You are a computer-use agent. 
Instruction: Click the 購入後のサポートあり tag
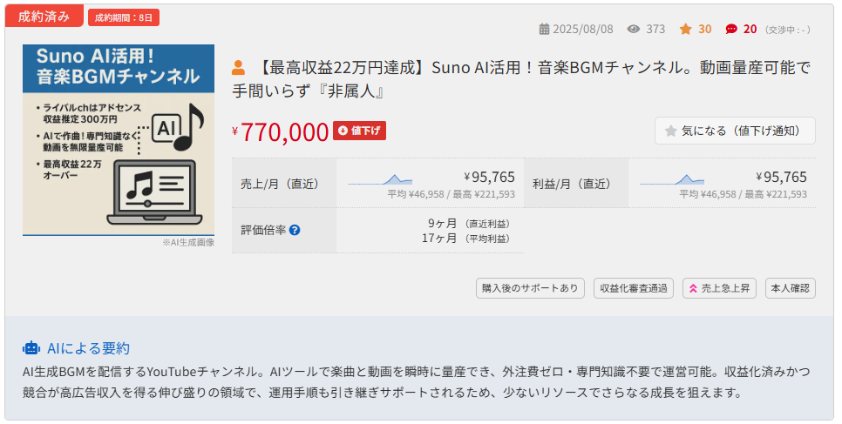point(531,288)
